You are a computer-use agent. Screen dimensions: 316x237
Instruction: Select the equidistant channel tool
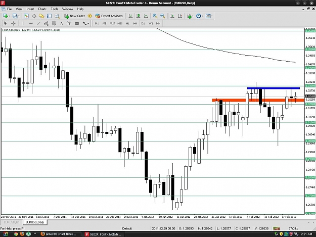click(46, 23)
